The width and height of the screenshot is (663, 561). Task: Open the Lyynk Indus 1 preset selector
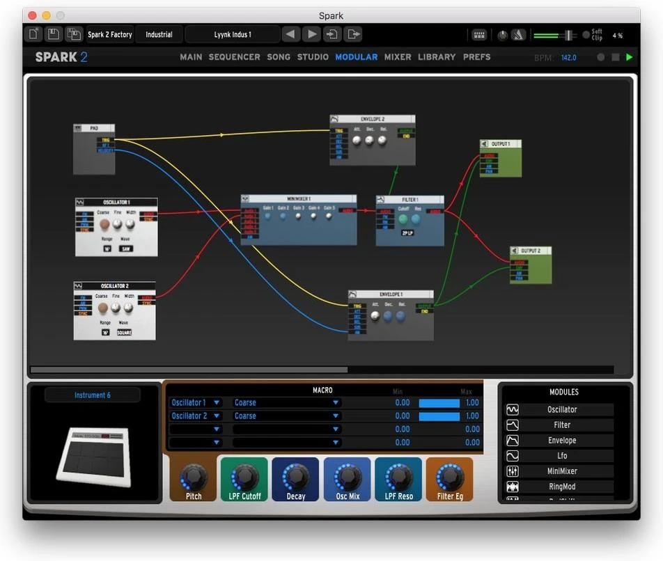coord(233,35)
